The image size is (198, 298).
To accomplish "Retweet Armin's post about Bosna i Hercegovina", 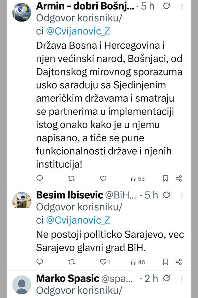I will [x=71, y=178].
